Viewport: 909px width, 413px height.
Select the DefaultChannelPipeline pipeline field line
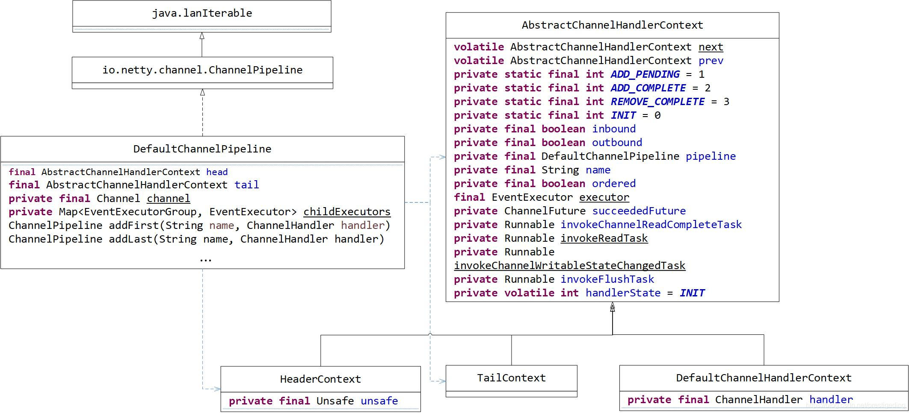click(595, 156)
